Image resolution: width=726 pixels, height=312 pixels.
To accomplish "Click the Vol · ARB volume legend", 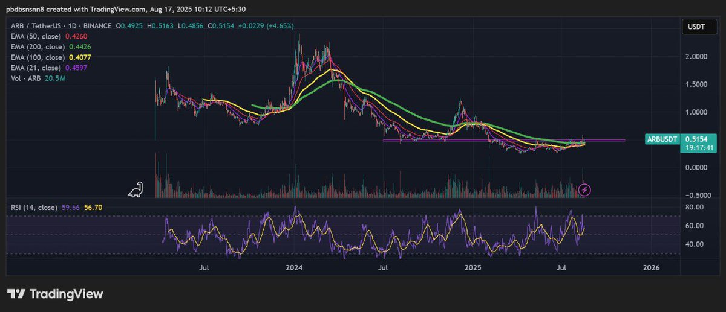I will (25, 77).
